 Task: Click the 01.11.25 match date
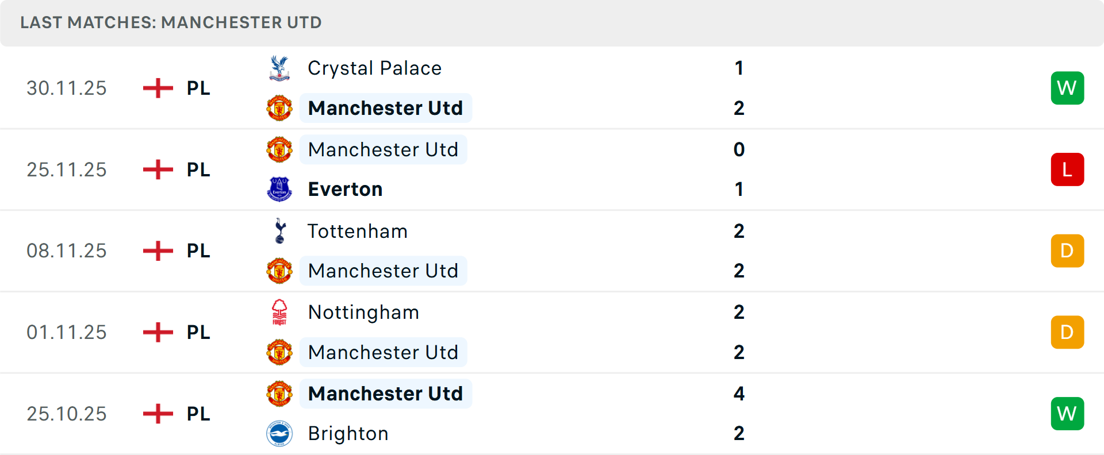click(x=67, y=333)
